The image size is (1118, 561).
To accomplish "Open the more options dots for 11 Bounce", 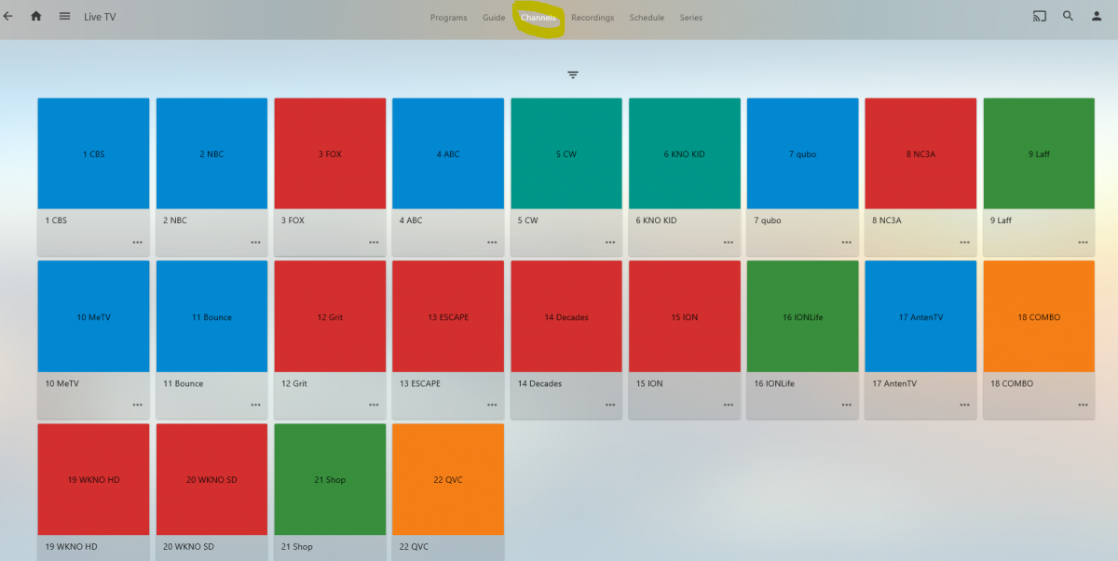I will click(x=255, y=405).
